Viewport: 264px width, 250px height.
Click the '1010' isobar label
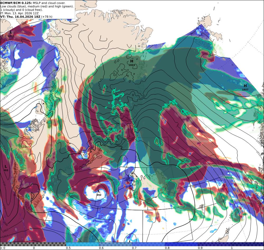tap(5, 97)
